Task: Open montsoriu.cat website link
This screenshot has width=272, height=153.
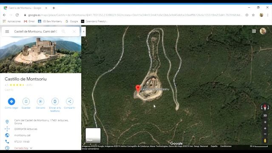Action: pyautogui.click(x=23, y=135)
